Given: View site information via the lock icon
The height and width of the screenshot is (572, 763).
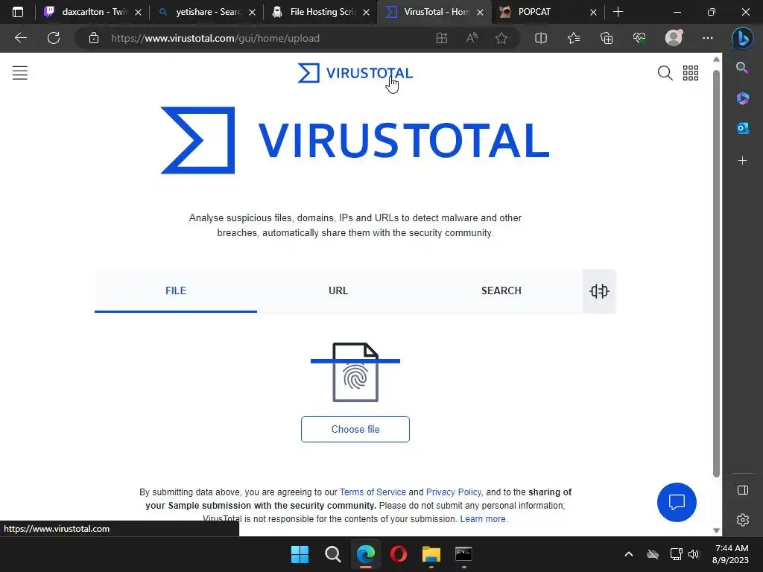Looking at the screenshot, I should click(94, 38).
